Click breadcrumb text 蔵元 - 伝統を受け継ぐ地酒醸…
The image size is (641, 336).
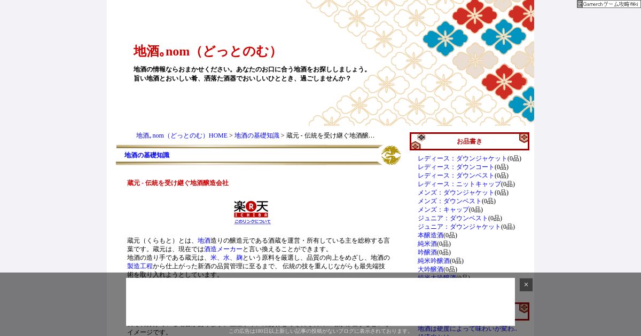click(331, 135)
